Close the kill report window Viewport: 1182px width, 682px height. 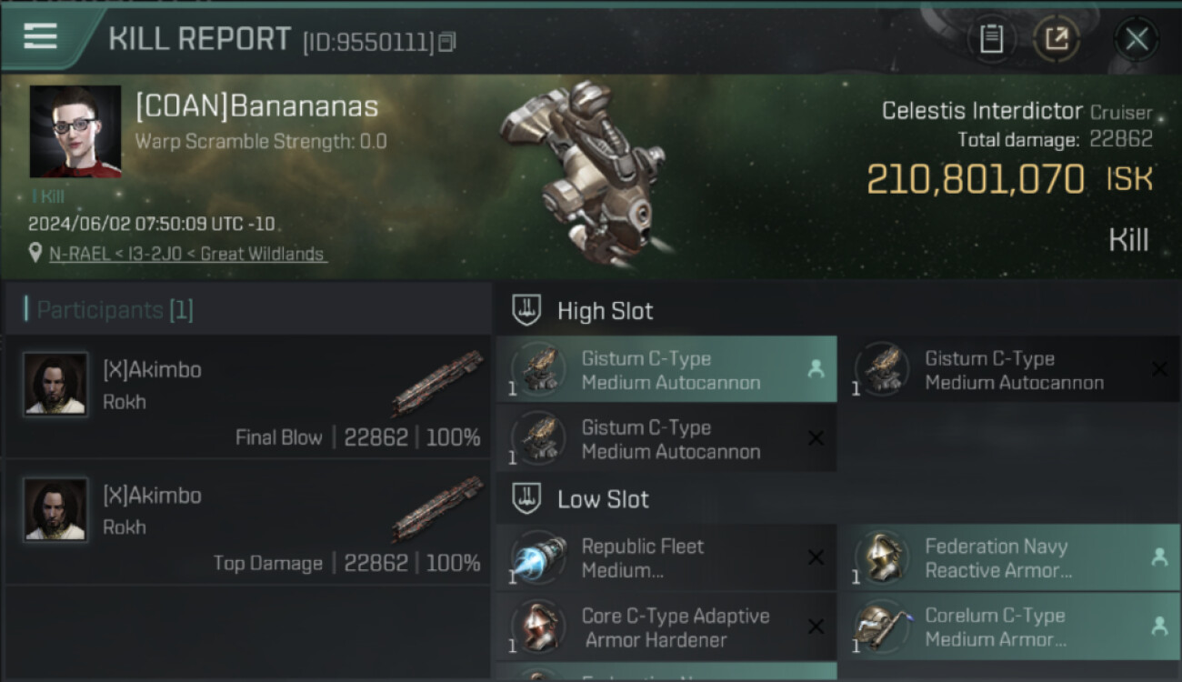coord(1137,39)
